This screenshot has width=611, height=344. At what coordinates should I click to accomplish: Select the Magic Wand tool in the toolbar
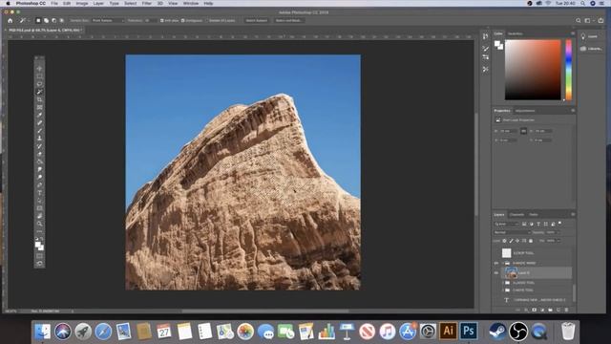point(39,92)
